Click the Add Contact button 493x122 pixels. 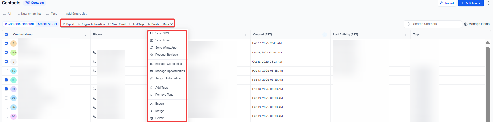pos(471,3)
